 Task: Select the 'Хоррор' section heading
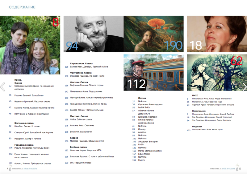coord(74,138)
